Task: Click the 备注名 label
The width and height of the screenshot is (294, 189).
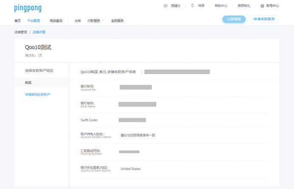Action: click(30, 55)
